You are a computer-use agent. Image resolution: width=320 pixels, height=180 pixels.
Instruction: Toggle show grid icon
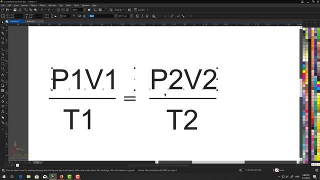100,10
